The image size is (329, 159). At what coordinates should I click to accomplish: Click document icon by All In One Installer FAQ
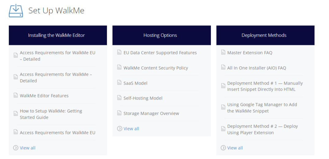[223, 68]
